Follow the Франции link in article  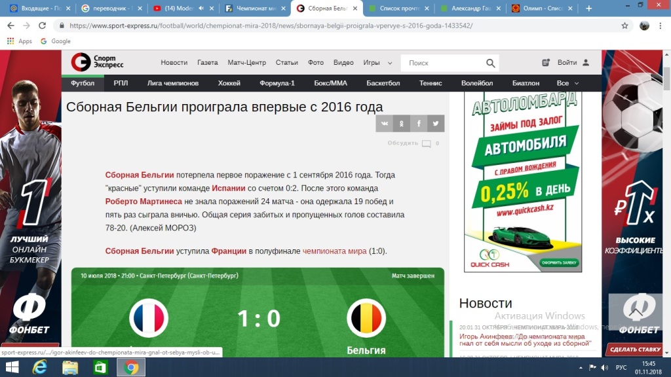click(x=229, y=251)
